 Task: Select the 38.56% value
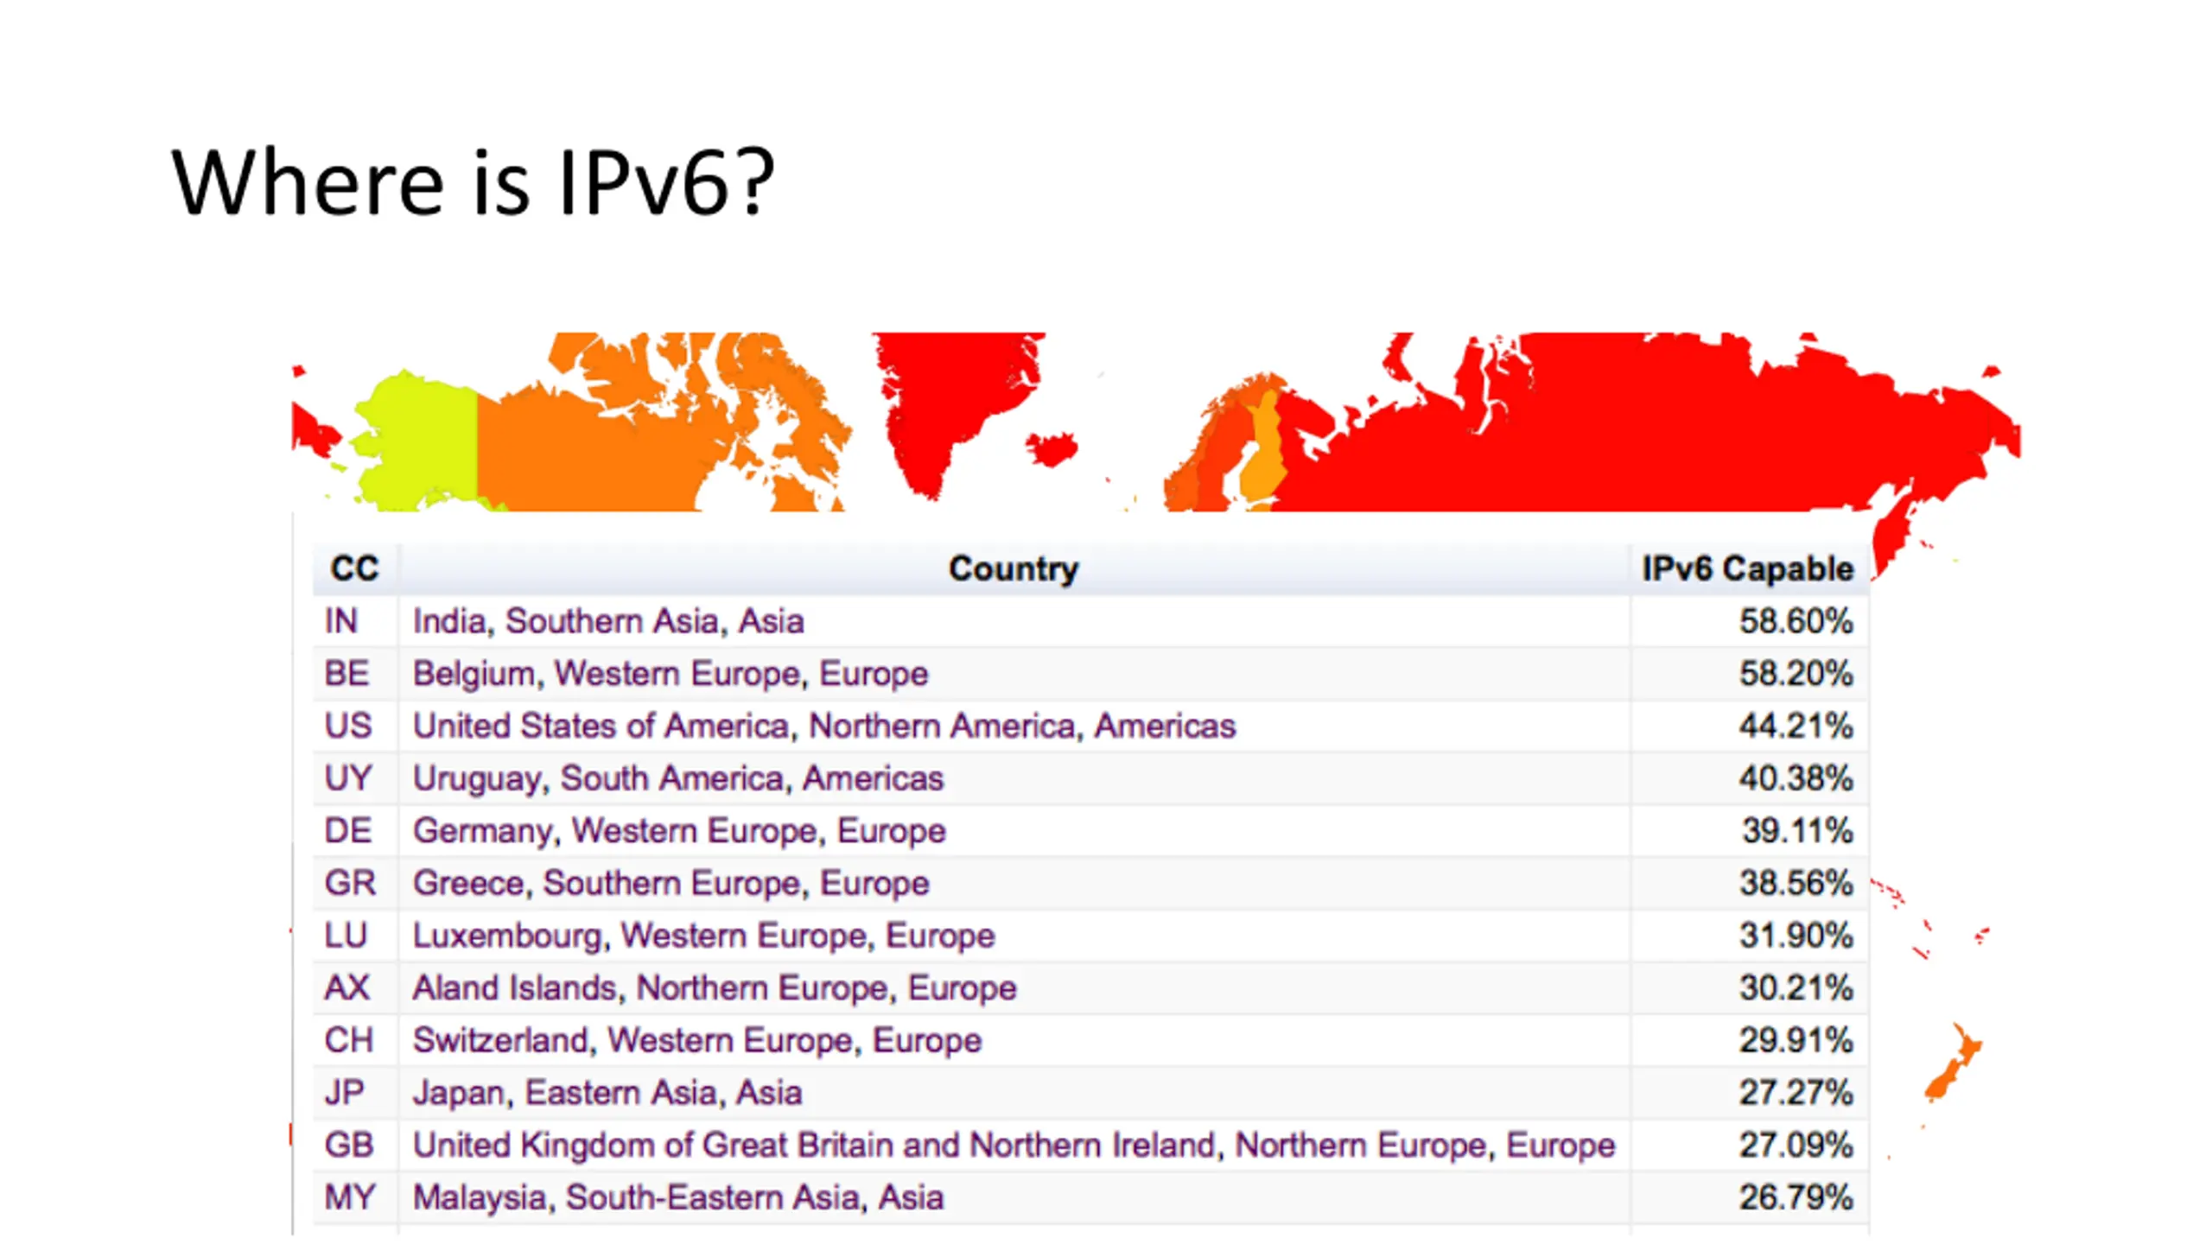click(x=1796, y=883)
